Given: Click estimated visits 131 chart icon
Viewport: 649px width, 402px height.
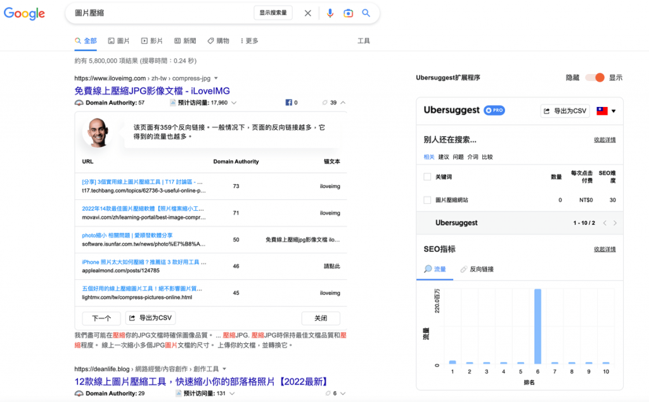Looking at the screenshot, I should tap(178, 393).
